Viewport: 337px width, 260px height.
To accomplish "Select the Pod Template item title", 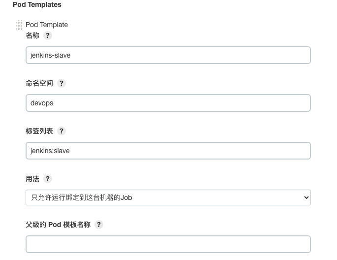I will [47, 25].
